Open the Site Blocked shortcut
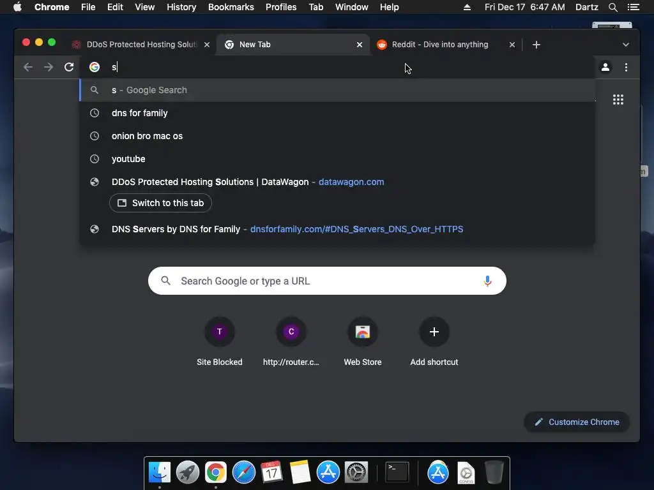This screenshot has width=654, height=490. coord(220,341)
